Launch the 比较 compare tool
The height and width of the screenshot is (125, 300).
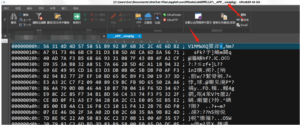pos(157,17)
